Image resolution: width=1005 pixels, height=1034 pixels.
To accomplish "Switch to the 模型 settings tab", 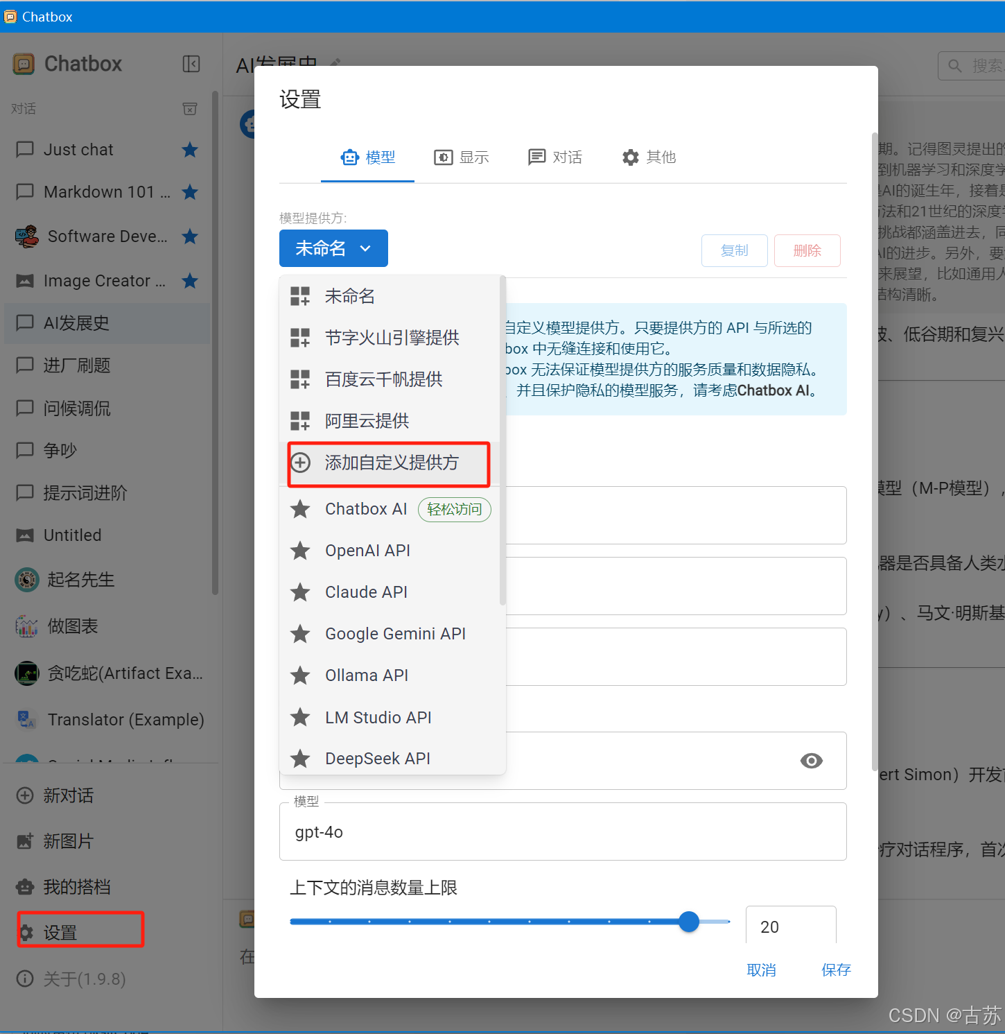I will pos(367,157).
